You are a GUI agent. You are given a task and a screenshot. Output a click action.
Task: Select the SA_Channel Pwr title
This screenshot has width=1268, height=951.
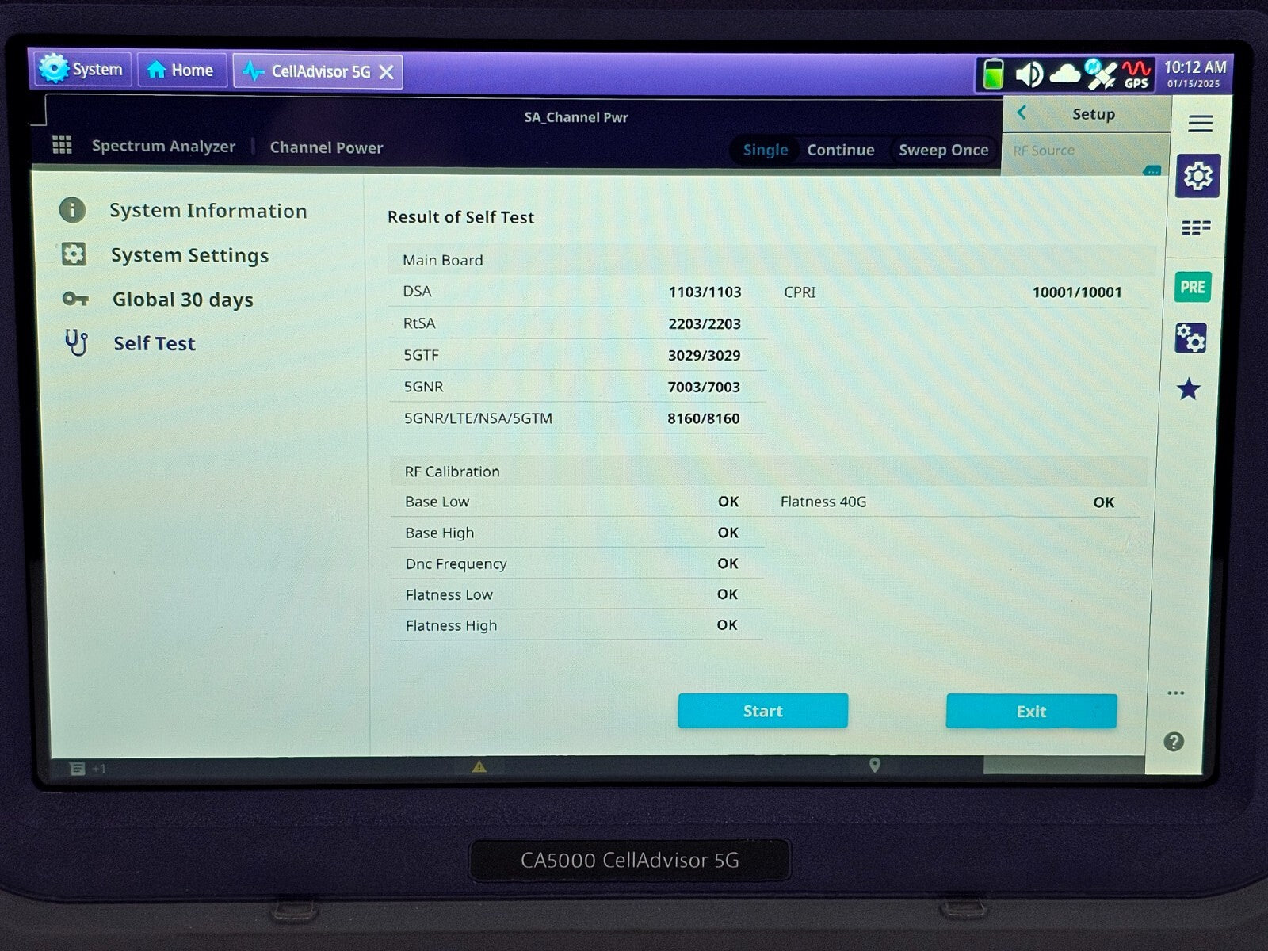point(576,117)
